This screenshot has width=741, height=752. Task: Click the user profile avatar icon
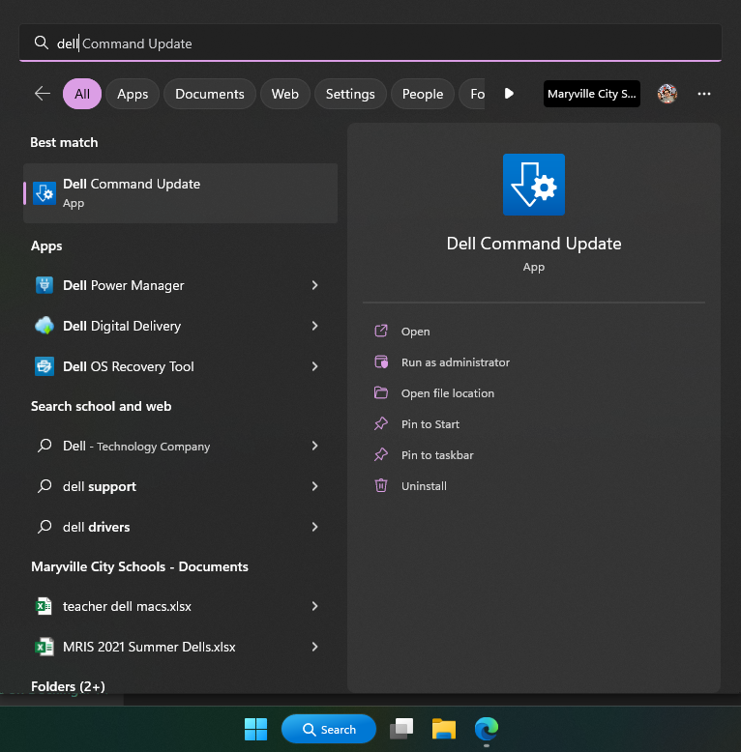(x=667, y=94)
